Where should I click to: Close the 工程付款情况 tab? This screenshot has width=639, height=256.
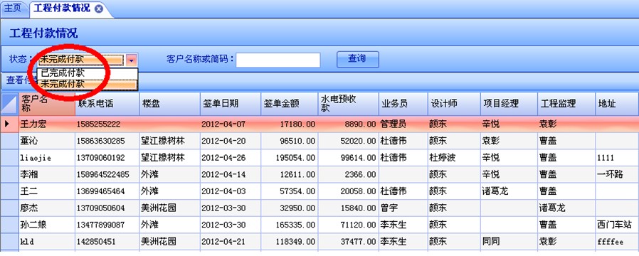(99, 9)
